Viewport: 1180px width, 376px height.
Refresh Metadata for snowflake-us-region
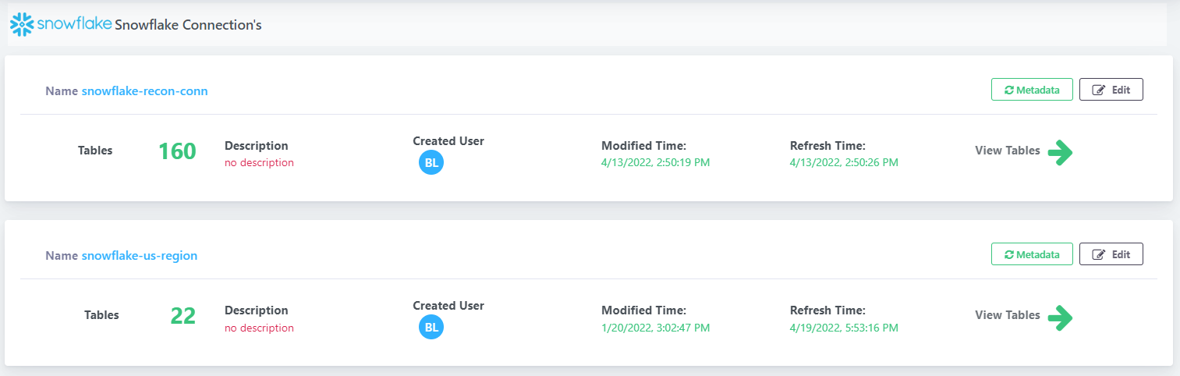click(1032, 254)
